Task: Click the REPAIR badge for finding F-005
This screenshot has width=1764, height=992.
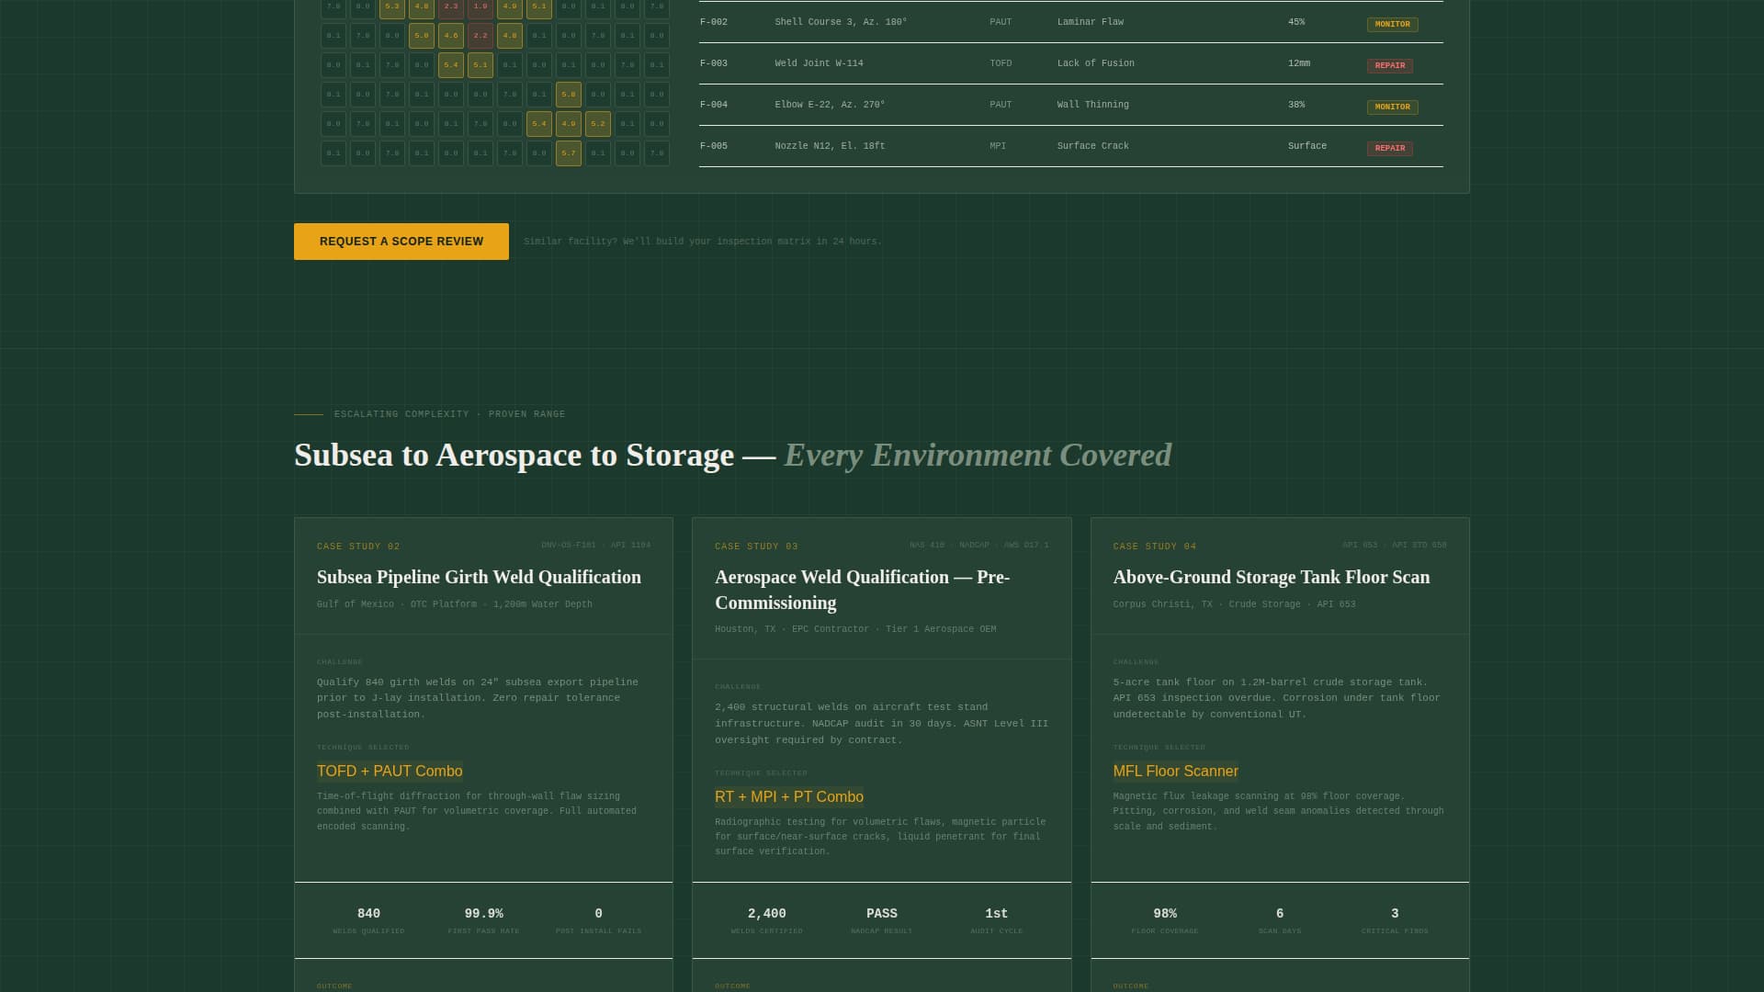Action: pos(1391,147)
